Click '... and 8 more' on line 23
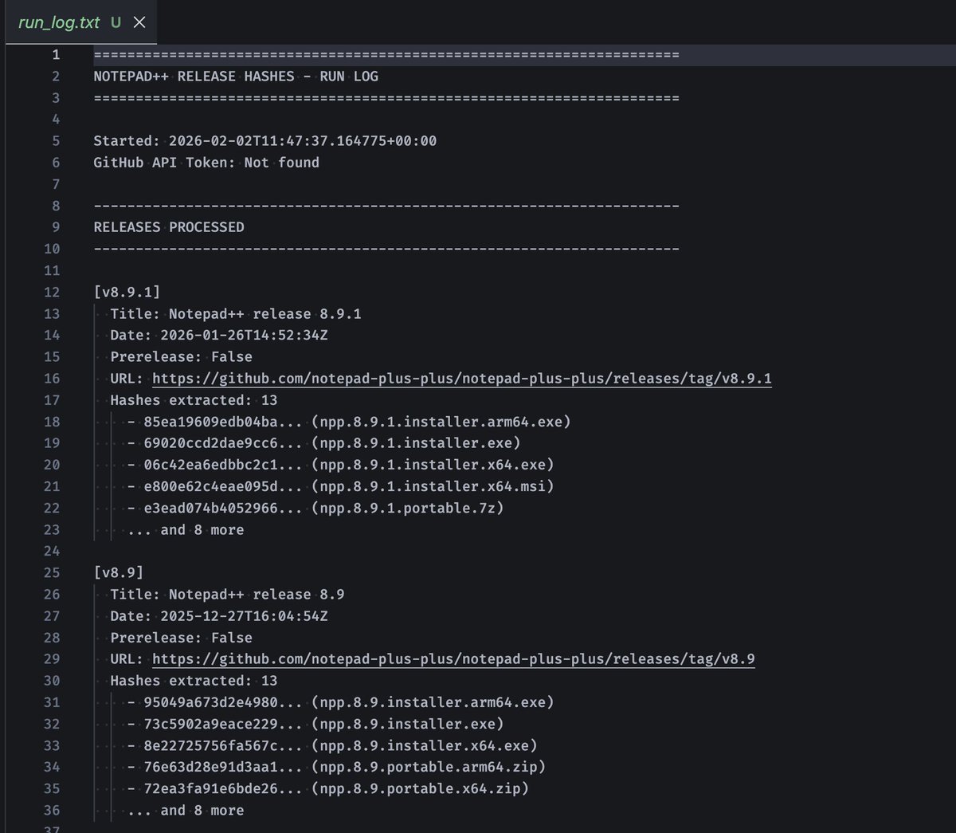This screenshot has width=956, height=833. click(x=186, y=530)
